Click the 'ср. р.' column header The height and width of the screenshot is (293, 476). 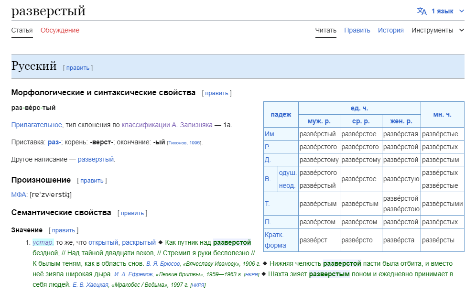tap(361, 121)
